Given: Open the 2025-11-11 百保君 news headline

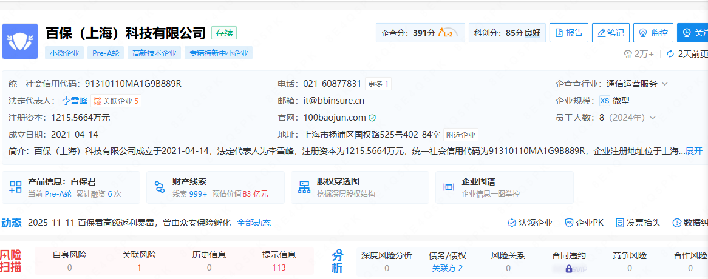Looking at the screenshot, I should coord(129,223).
